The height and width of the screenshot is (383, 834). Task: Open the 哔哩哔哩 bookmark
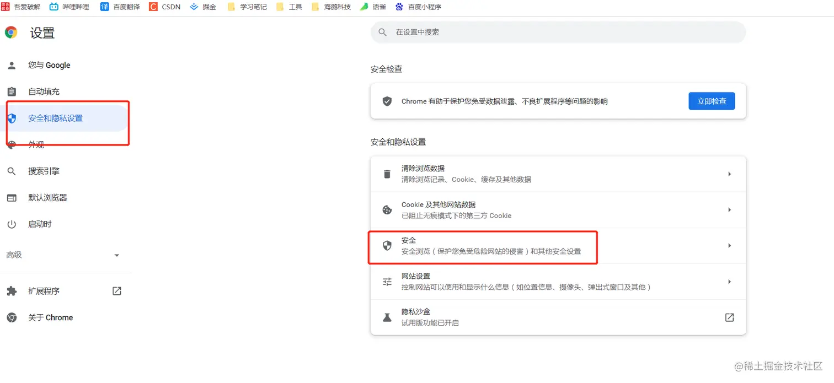(x=69, y=7)
